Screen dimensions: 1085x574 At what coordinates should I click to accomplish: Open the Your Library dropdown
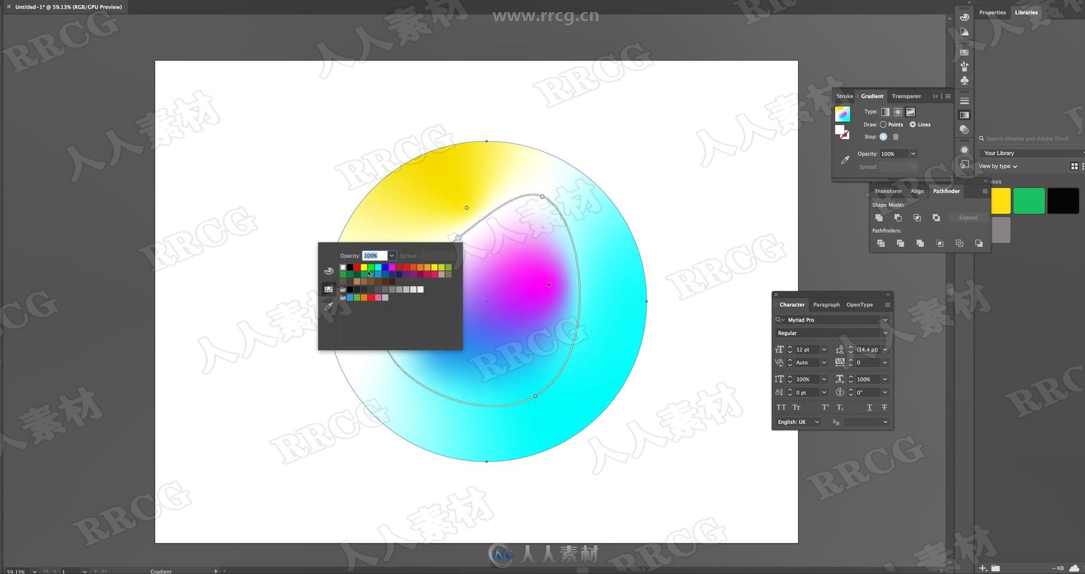click(x=1031, y=153)
